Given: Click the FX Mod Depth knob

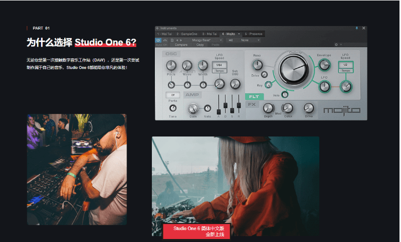Looking at the screenshot, I should click(268, 108).
